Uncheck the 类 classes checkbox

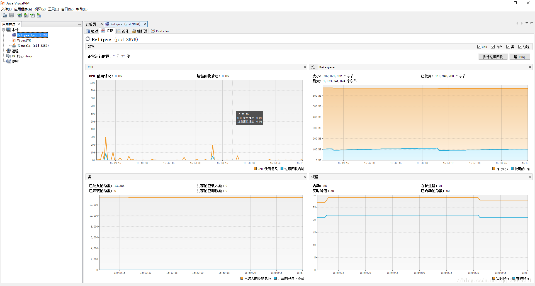pos(508,47)
